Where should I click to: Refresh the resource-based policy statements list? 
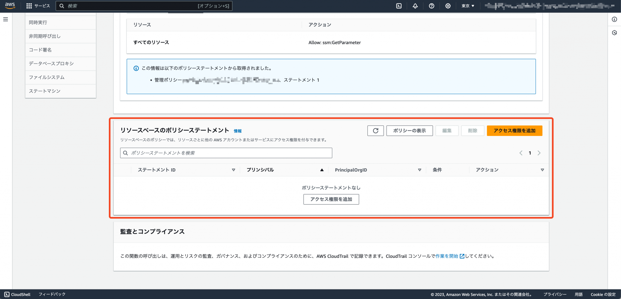376,131
